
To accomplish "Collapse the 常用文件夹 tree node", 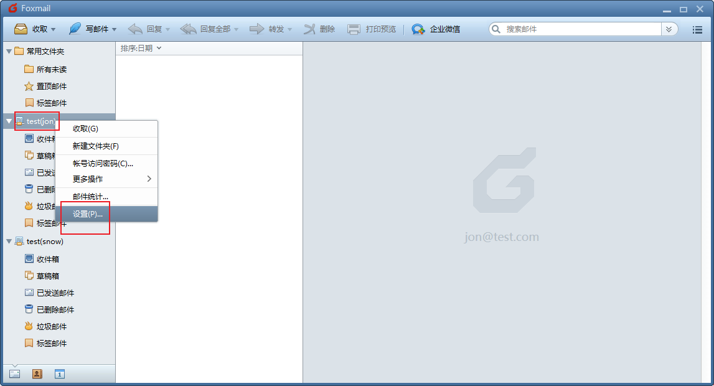I will [9, 52].
